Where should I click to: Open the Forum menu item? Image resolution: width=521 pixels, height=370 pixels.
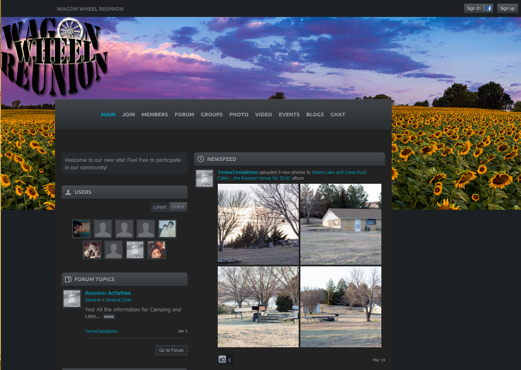click(184, 114)
